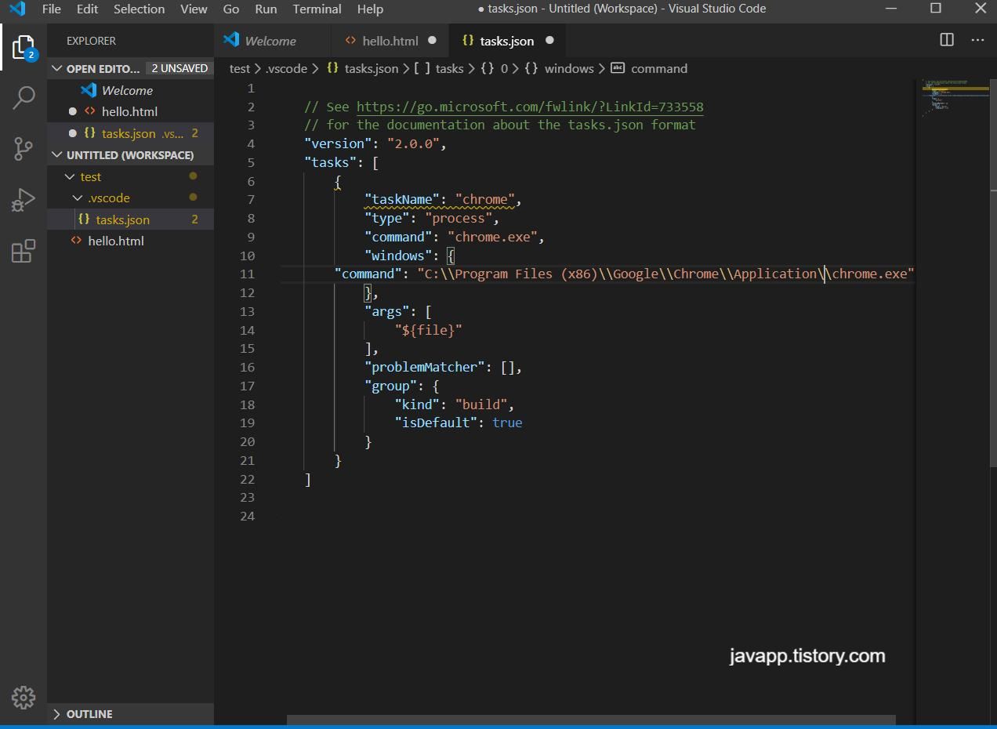The height and width of the screenshot is (729, 997).
Task: Open the Search view icon
Action: click(x=24, y=97)
